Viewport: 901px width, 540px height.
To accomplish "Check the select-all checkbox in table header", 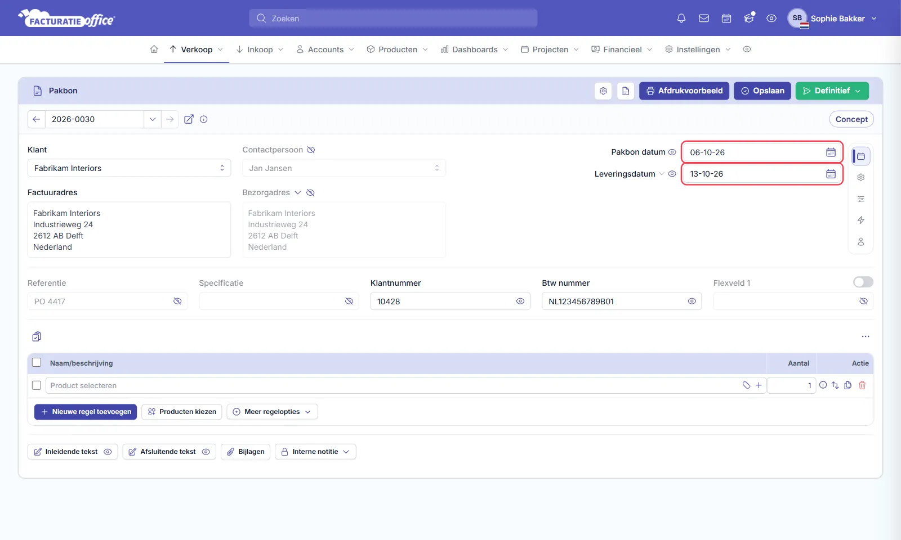I will click(37, 363).
